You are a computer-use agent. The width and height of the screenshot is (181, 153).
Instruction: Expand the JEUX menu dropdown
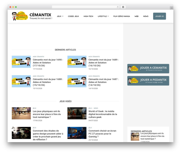tap(60, 16)
